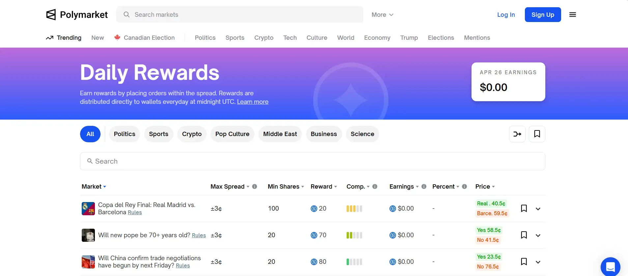Toggle the bookmarked markets filter button
628x276 pixels.
537,134
